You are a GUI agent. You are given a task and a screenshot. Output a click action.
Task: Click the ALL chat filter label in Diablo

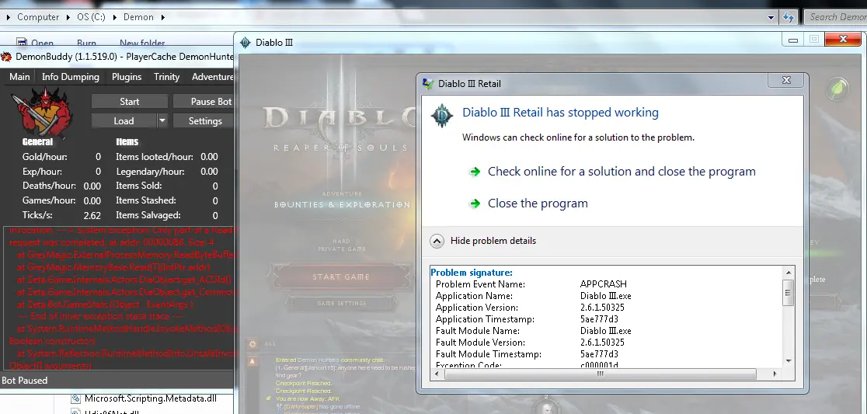pos(270,344)
